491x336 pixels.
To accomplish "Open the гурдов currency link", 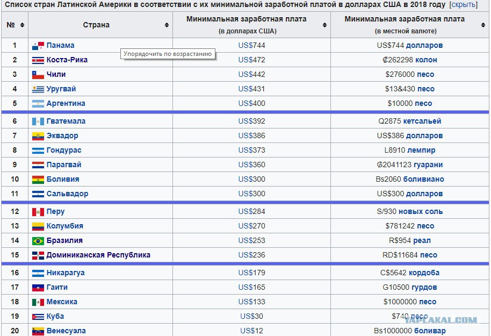I will [424, 287].
